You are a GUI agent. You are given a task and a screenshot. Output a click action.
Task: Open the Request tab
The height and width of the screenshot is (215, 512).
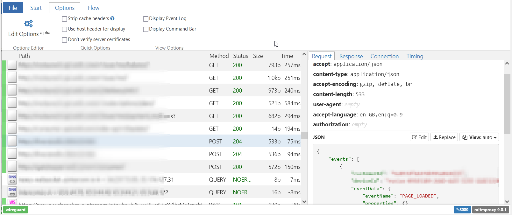tap(322, 56)
